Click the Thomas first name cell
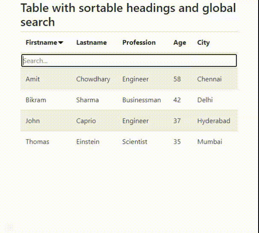The width and height of the screenshot is (259, 233). point(37,142)
